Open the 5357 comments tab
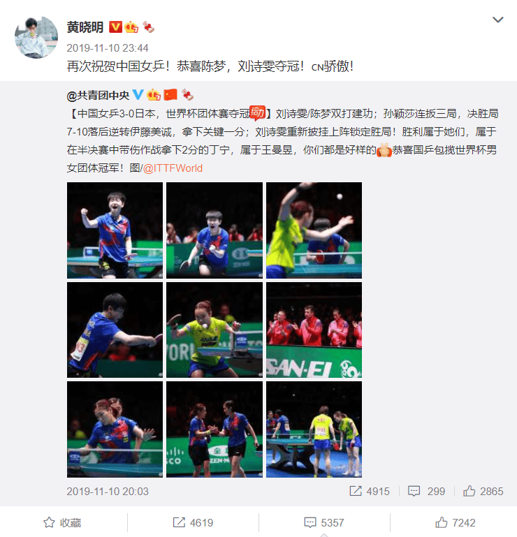 (x=324, y=522)
